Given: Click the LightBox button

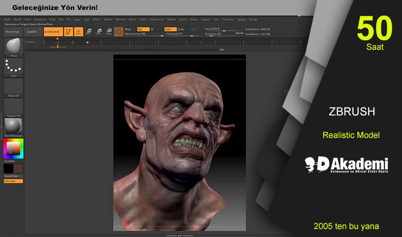Looking at the screenshot, I should (x=32, y=31).
